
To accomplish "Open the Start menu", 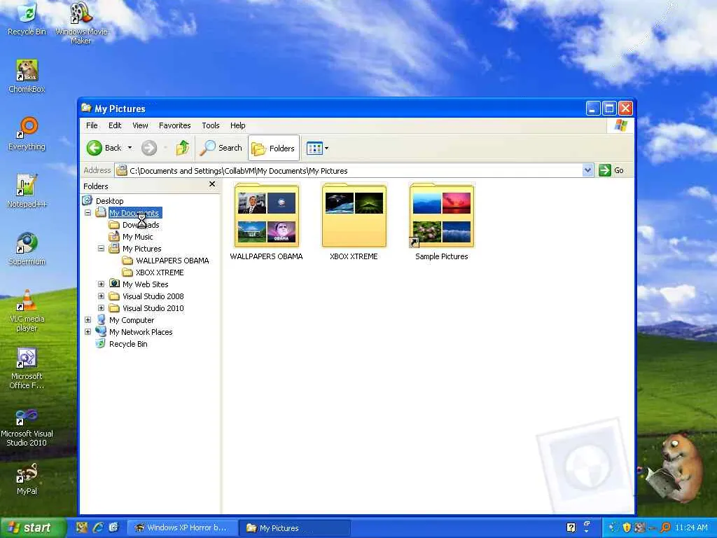I will pyautogui.click(x=33, y=527).
